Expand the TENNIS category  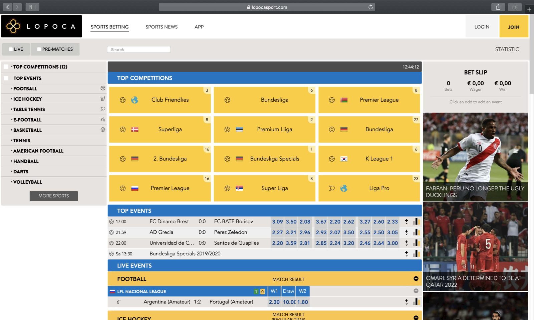22,140
